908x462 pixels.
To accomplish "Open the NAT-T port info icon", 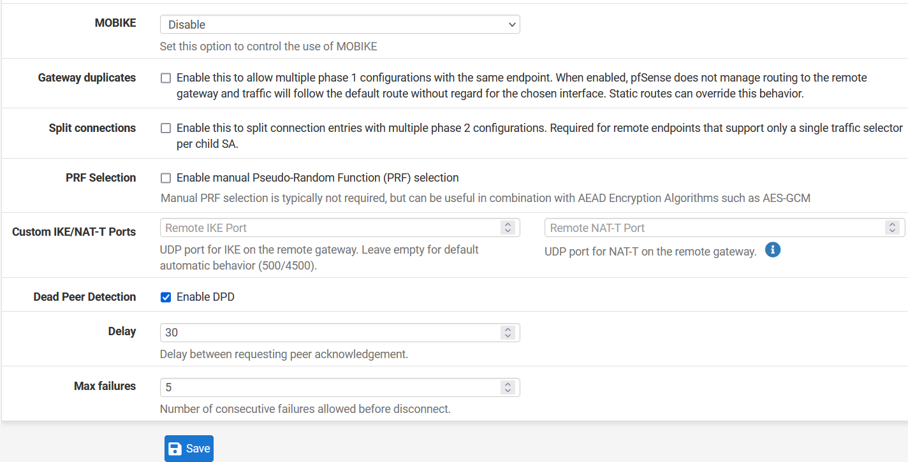I will click(773, 250).
